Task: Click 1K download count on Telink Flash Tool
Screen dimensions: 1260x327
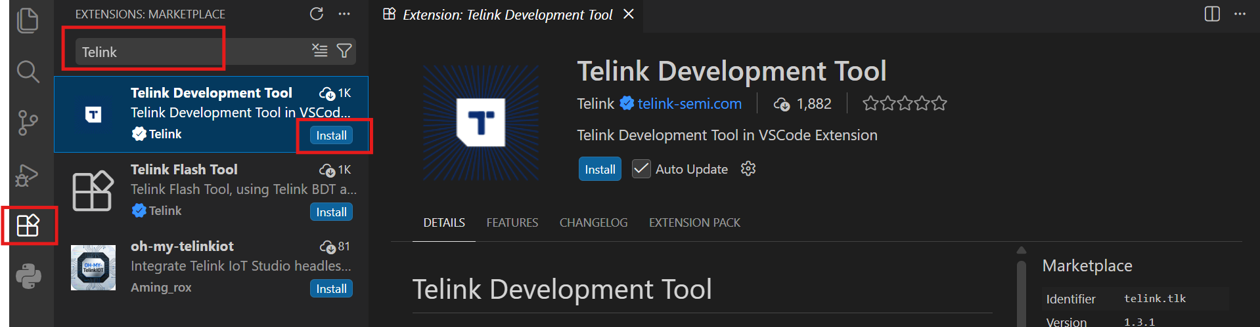Action: pyautogui.click(x=335, y=170)
